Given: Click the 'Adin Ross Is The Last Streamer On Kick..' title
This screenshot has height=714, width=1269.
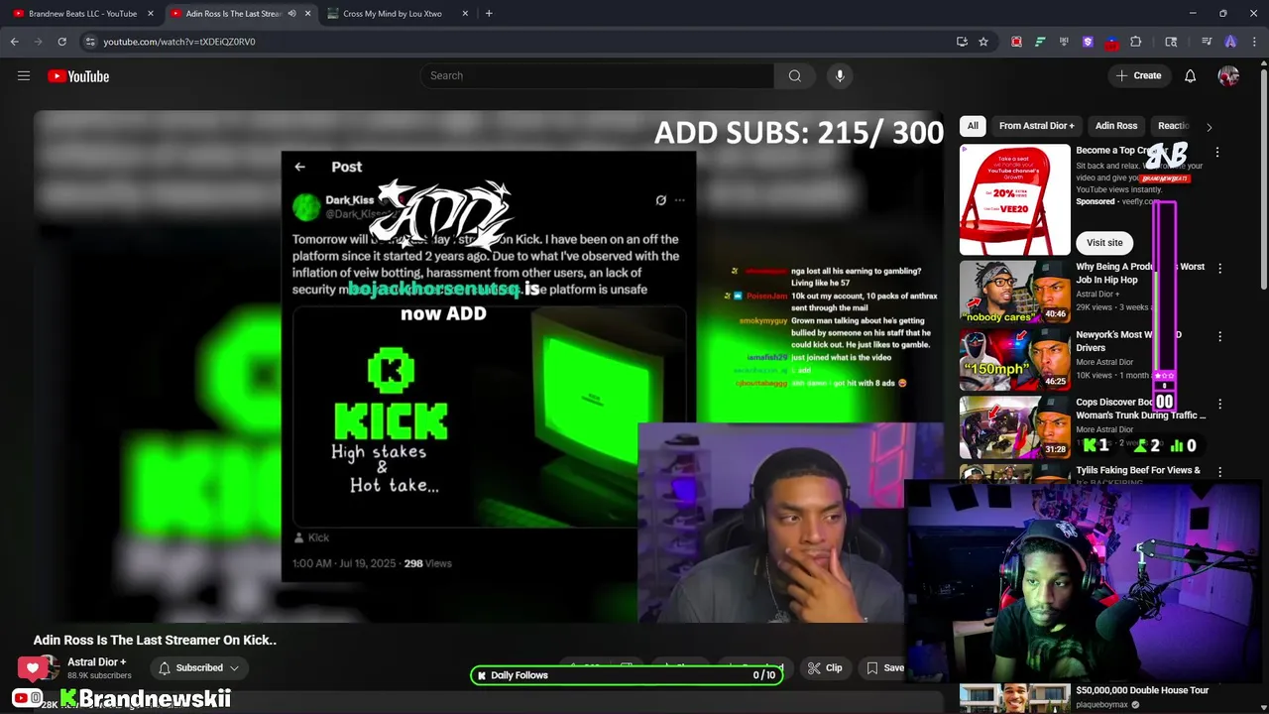Looking at the screenshot, I should tap(155, 640).
